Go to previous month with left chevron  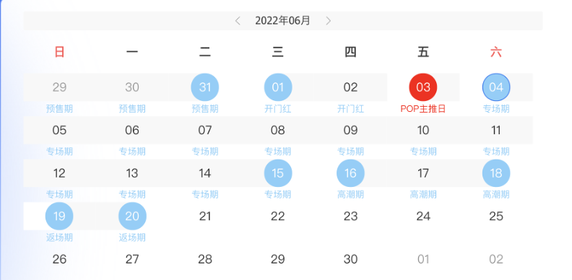(x=238, y=21)
